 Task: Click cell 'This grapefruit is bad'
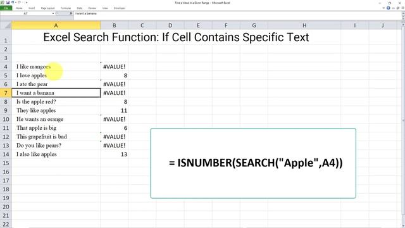coord(56,137)
